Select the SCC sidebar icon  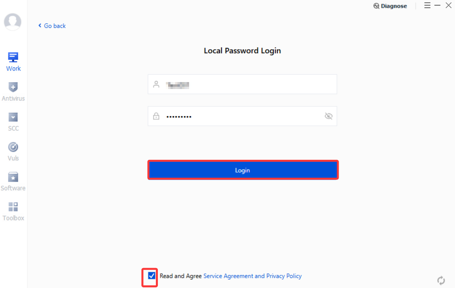point(13,117)
